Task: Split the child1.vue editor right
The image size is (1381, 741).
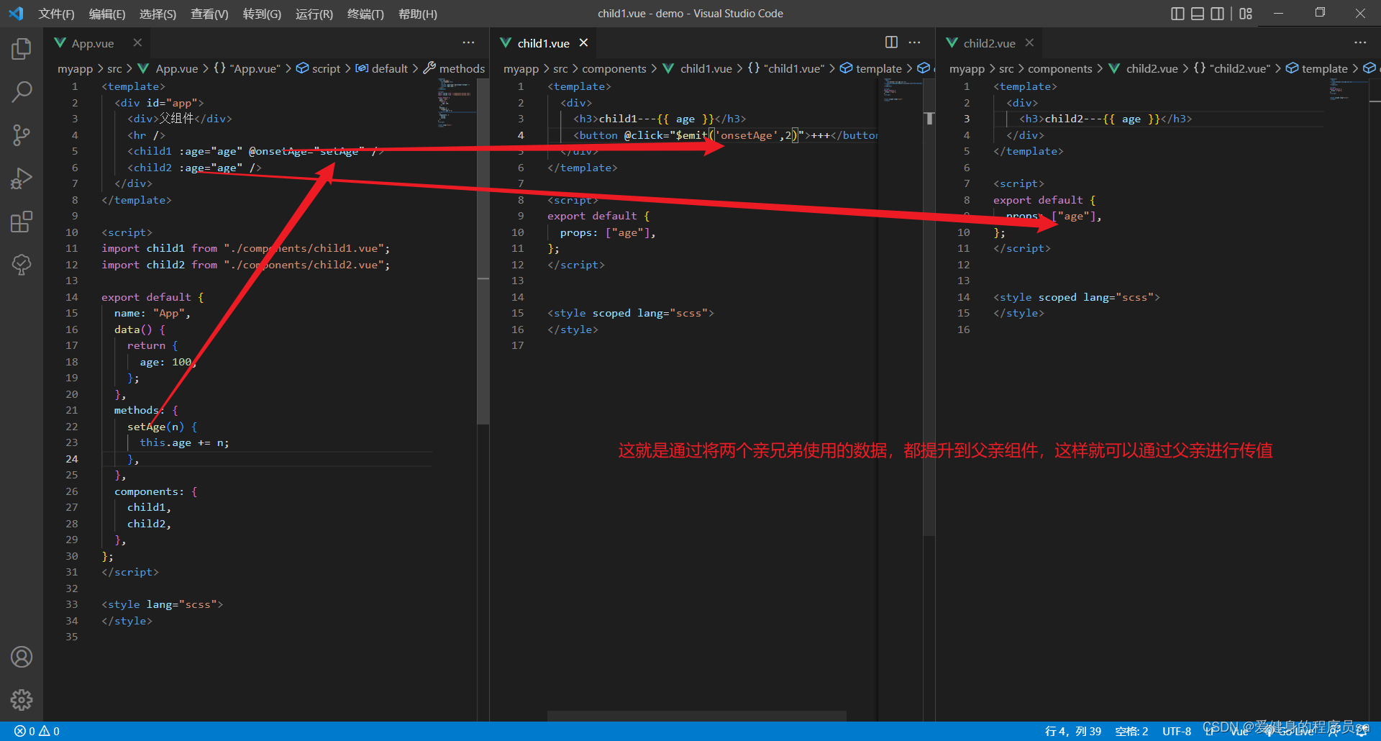Action: 891,42
